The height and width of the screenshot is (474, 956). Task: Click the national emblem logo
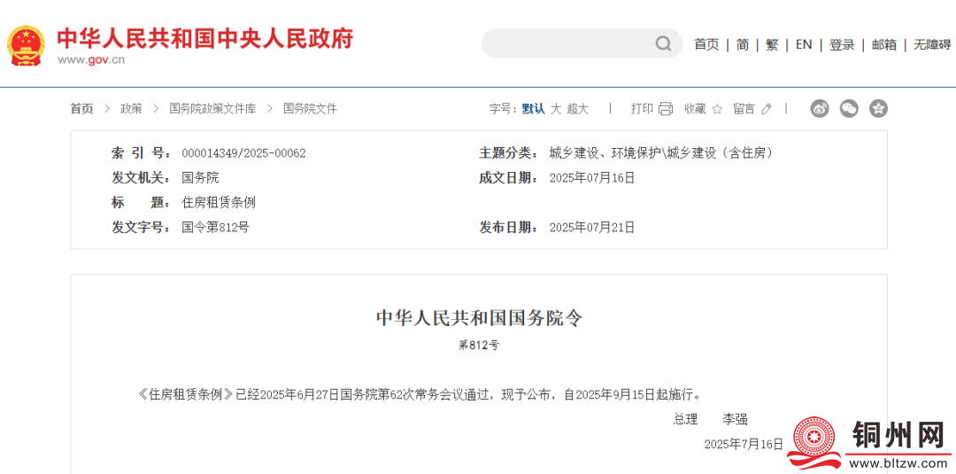pos(27,44)
